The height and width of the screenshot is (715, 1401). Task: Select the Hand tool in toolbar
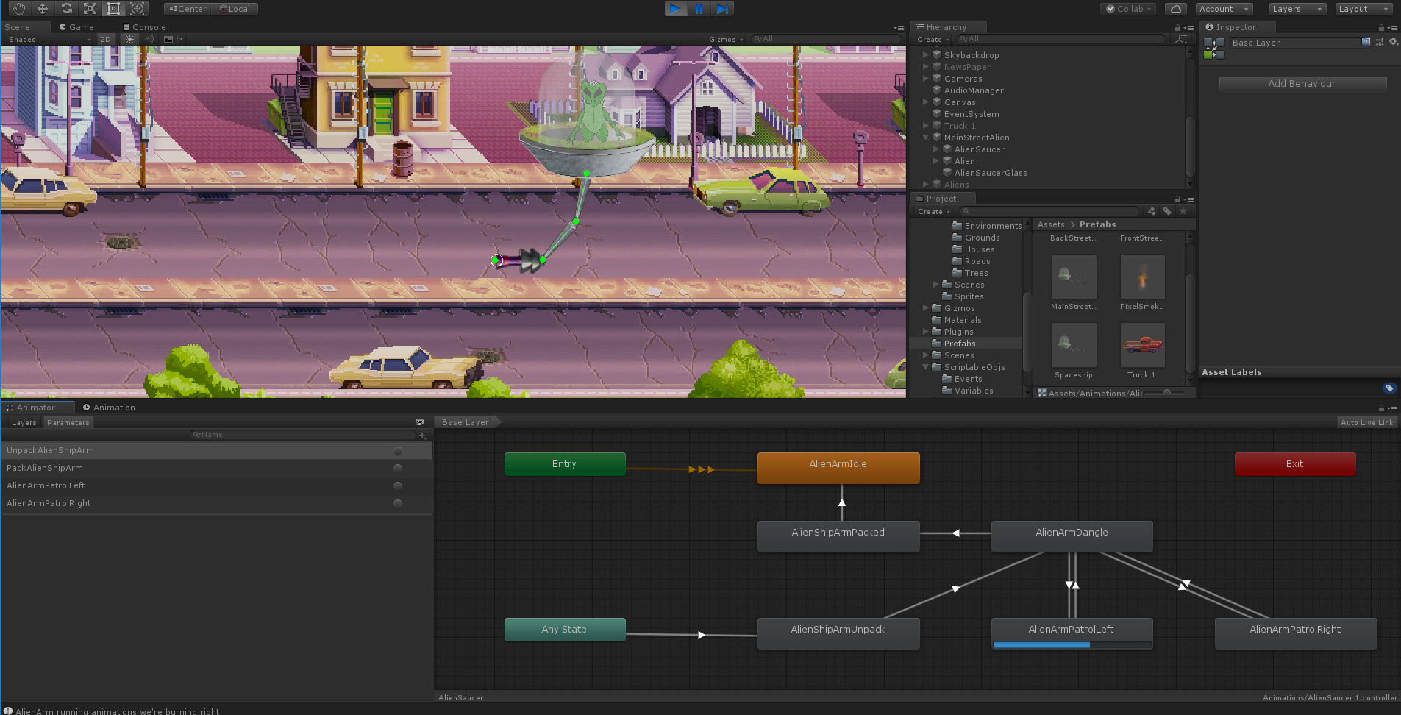(19, 9)
